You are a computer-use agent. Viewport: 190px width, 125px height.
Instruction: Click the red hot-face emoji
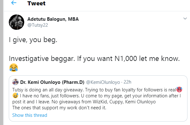(x=179, y=90)
